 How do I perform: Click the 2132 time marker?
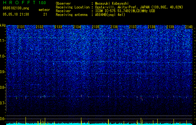click(x=40, y=27)
